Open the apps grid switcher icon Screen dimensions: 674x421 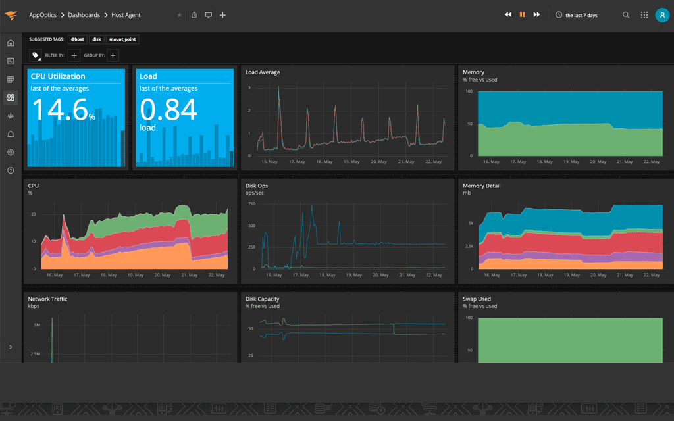coord(644,15)
